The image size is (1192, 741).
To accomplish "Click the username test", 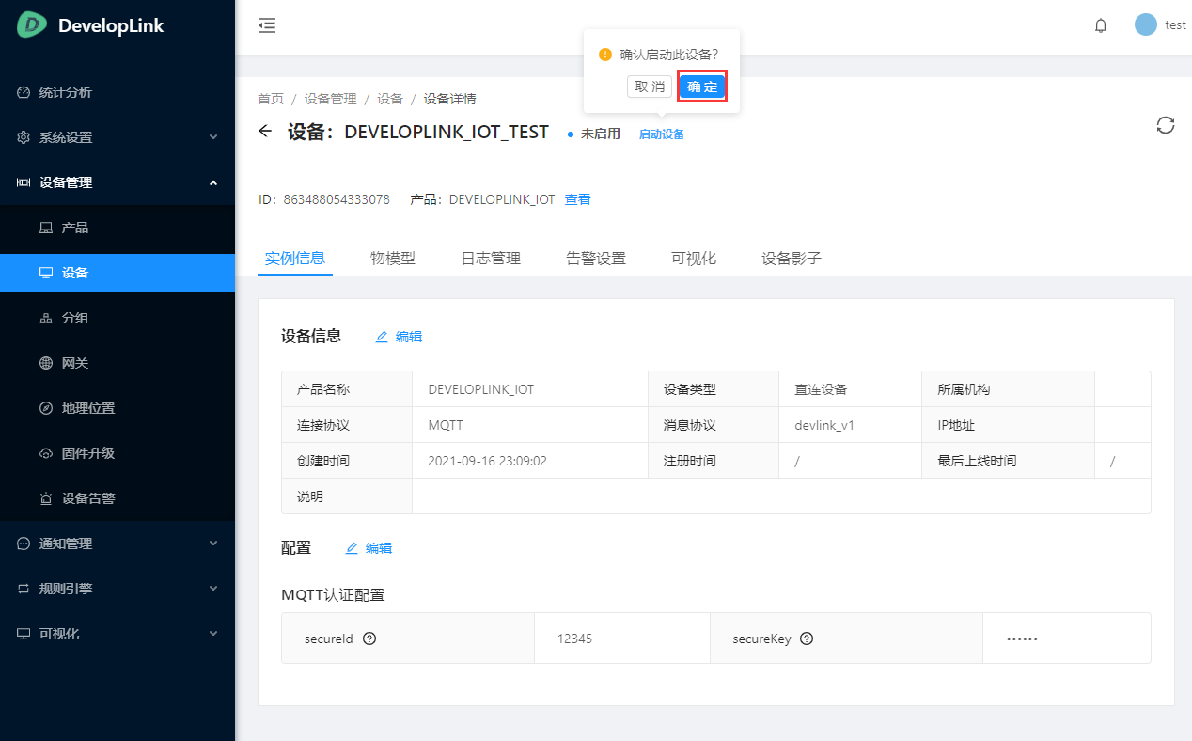I will tap(1175, 25).
